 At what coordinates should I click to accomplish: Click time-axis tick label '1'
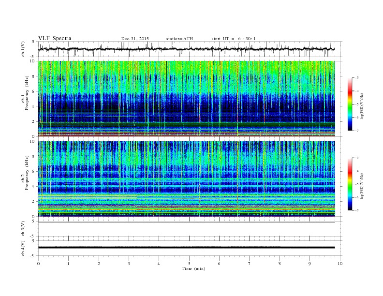click(x=68, y=264)
